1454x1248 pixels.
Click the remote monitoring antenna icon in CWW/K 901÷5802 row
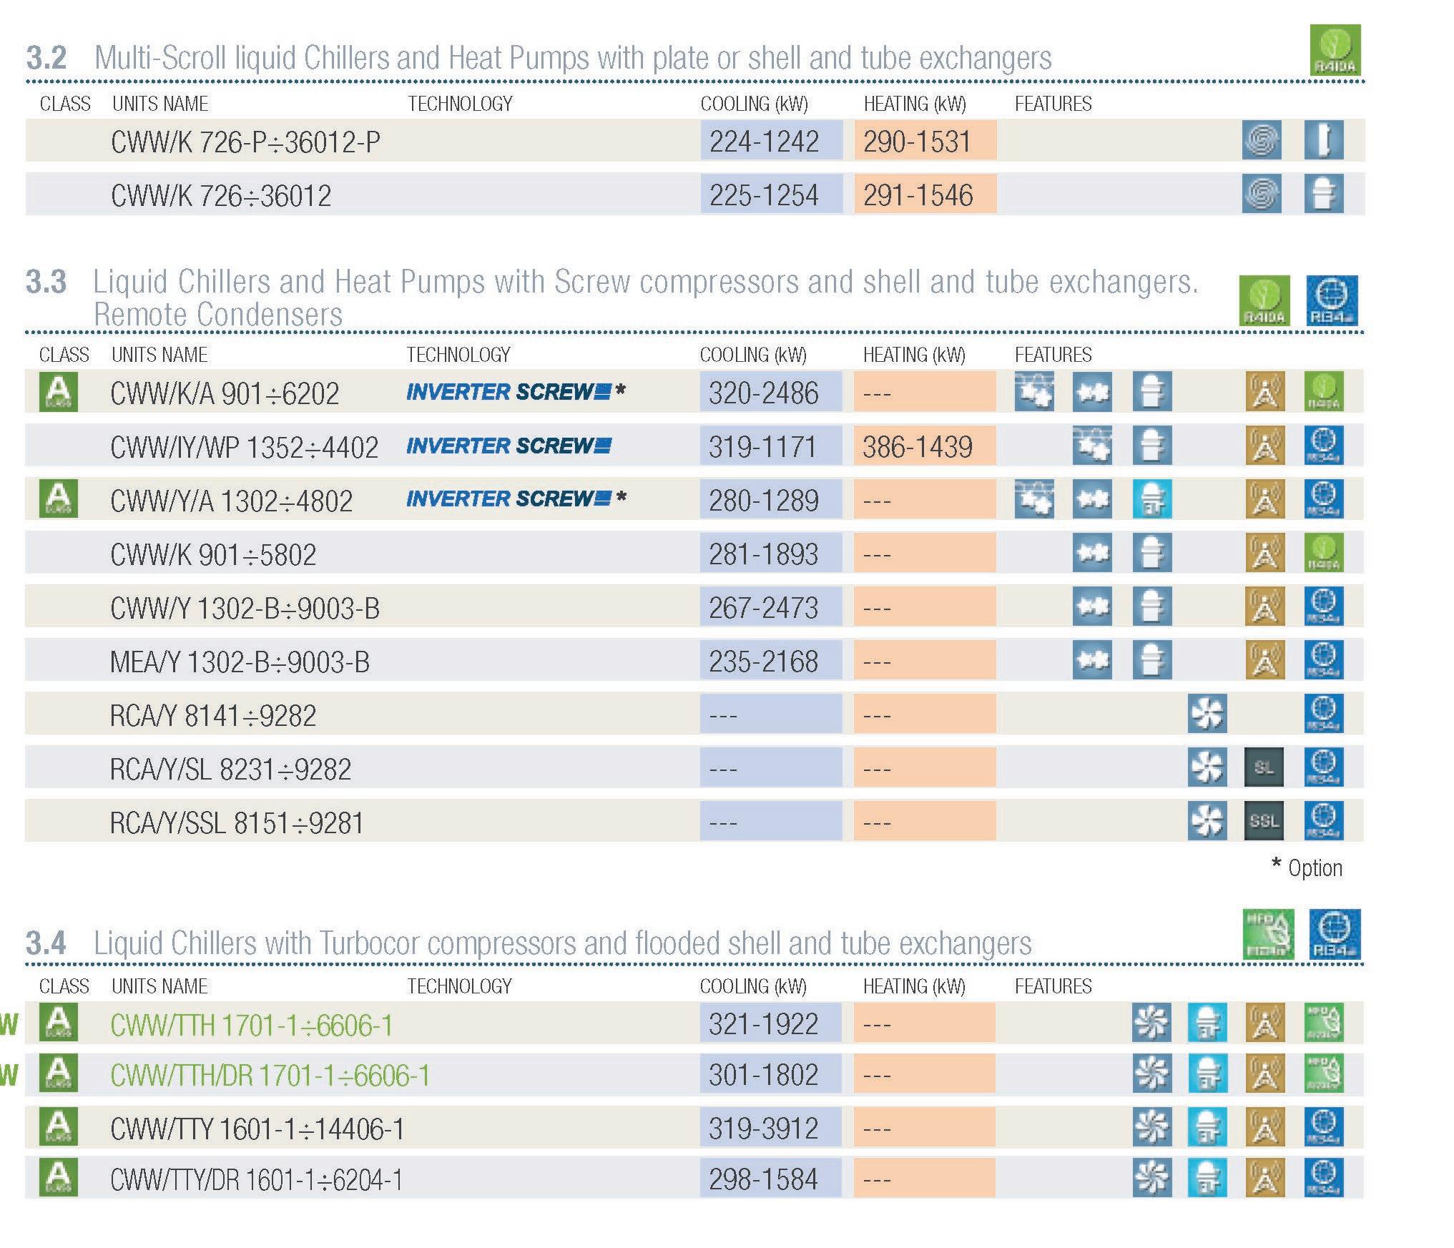(1264, 553)
